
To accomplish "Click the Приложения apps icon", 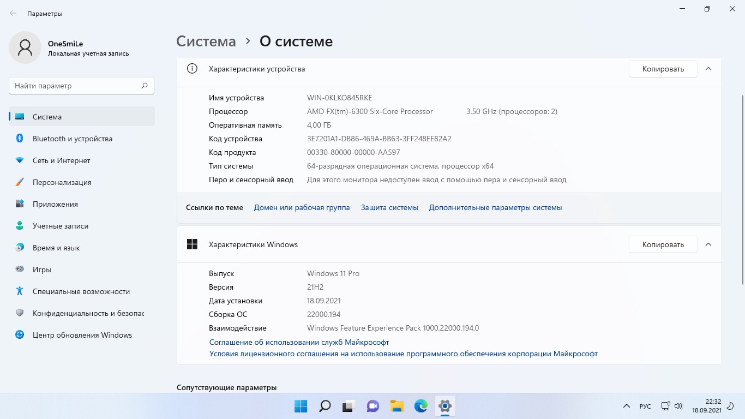I will 20,204.
